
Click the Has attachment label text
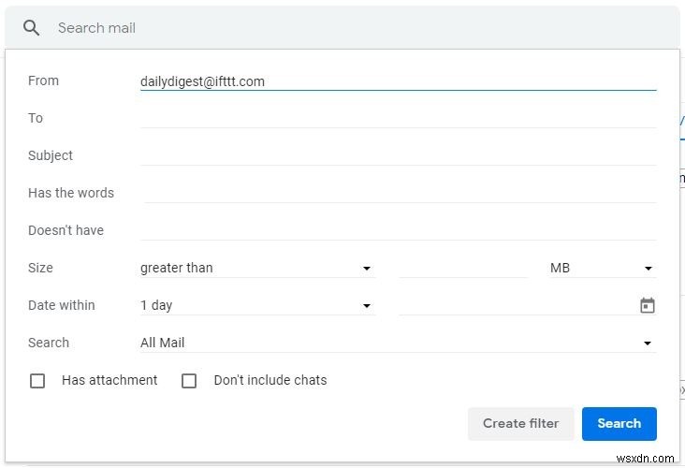point(109,380)
